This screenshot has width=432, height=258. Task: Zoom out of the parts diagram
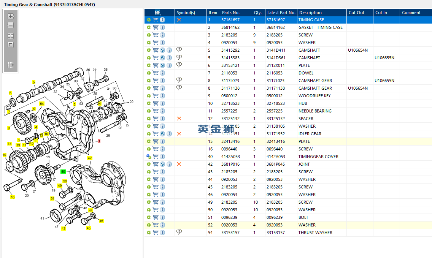click(11, 25)
